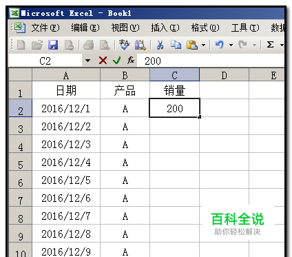This screenshot has height=257, width=292.
Task: Expand the Paste options dropdown arrow
Action: (203, 45)
